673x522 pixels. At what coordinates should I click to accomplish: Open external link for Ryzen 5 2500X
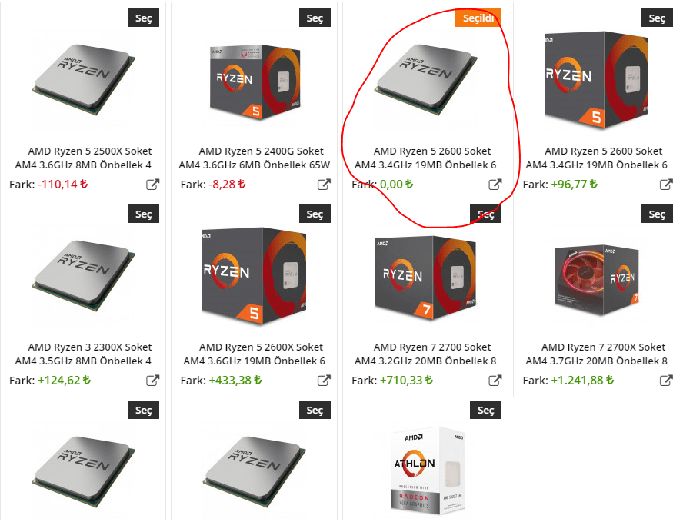(153, 185)
